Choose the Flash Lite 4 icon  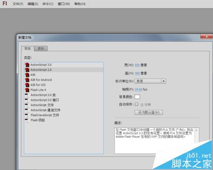pos(27,90)
